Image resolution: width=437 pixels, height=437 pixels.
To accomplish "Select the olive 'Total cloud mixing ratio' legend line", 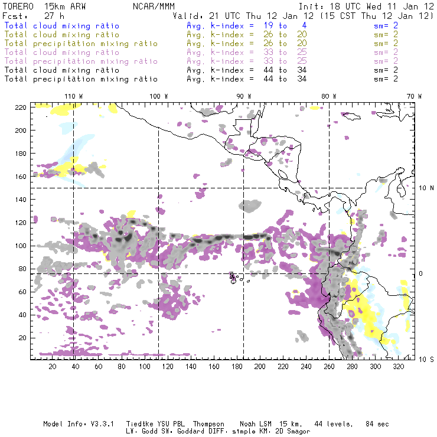I will (62, 35).
